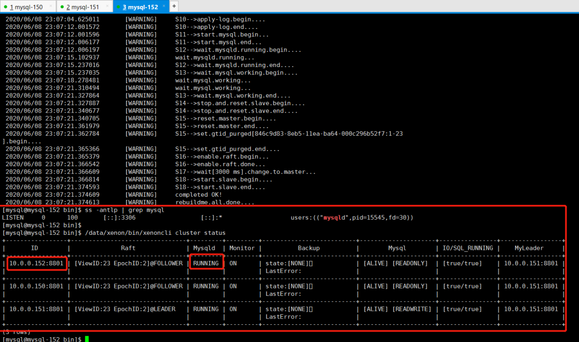Click RUNNING in the 10.0.0.152:8801 row

tap(206, 263)
